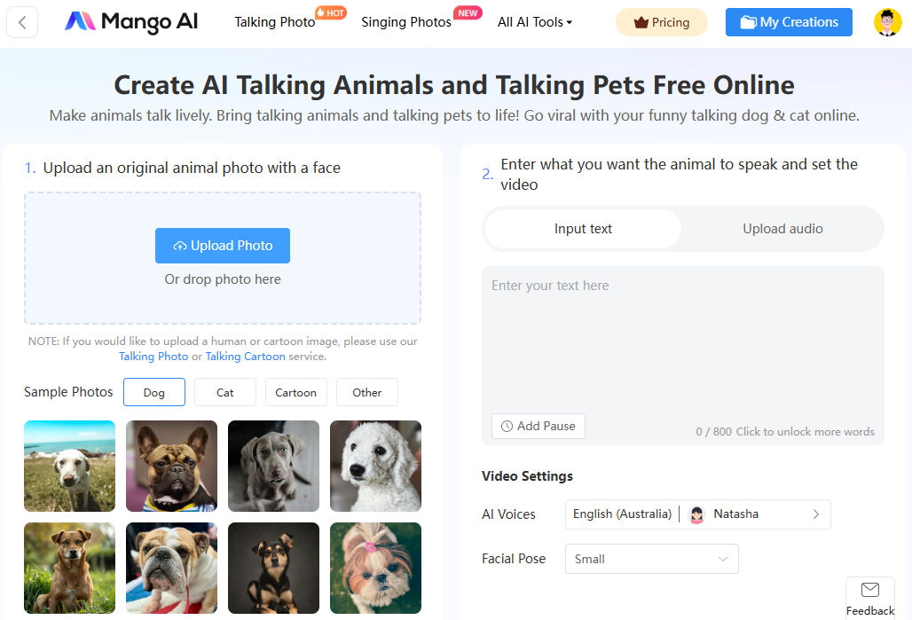Click Add Pause clock button
The width and height of the screenshot is (912, 620).
pyautogui.click(x=538, y=426)
